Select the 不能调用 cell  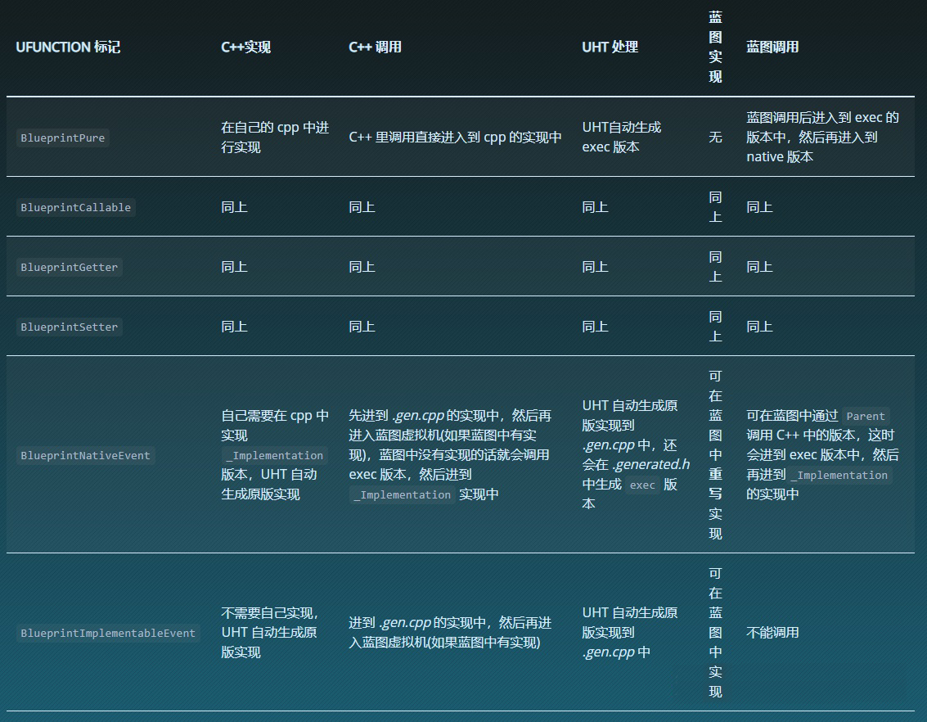(x=773, y=633)
